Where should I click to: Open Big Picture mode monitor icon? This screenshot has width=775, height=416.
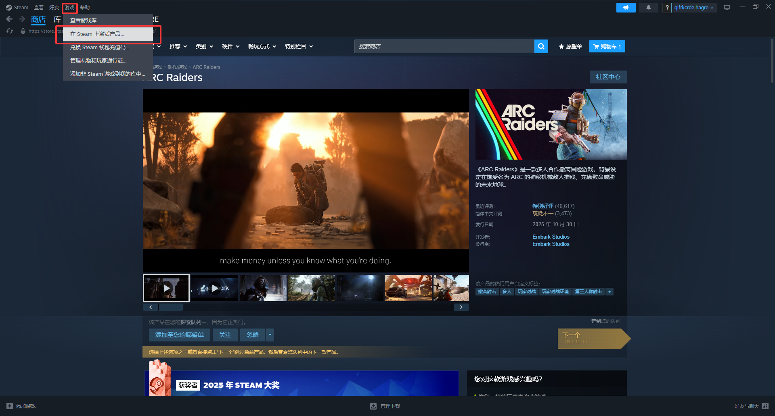tap(727, 8)
